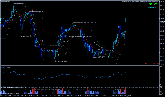
Task: Click the RSI indicator label in subwindow
Action: [x=5, y=67]
